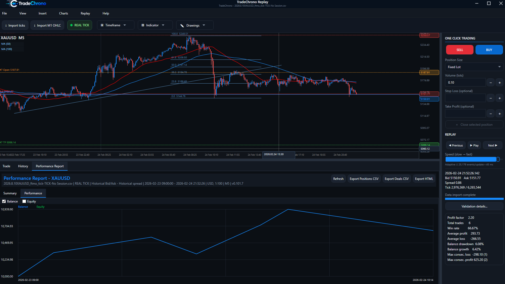Click the Refresh report button

click(338, 179)
